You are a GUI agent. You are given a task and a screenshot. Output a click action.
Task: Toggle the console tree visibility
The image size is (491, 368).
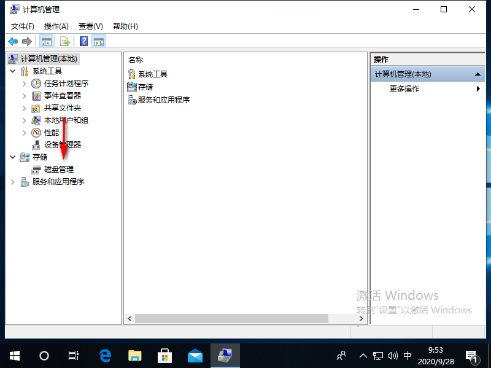coord(47,41)
